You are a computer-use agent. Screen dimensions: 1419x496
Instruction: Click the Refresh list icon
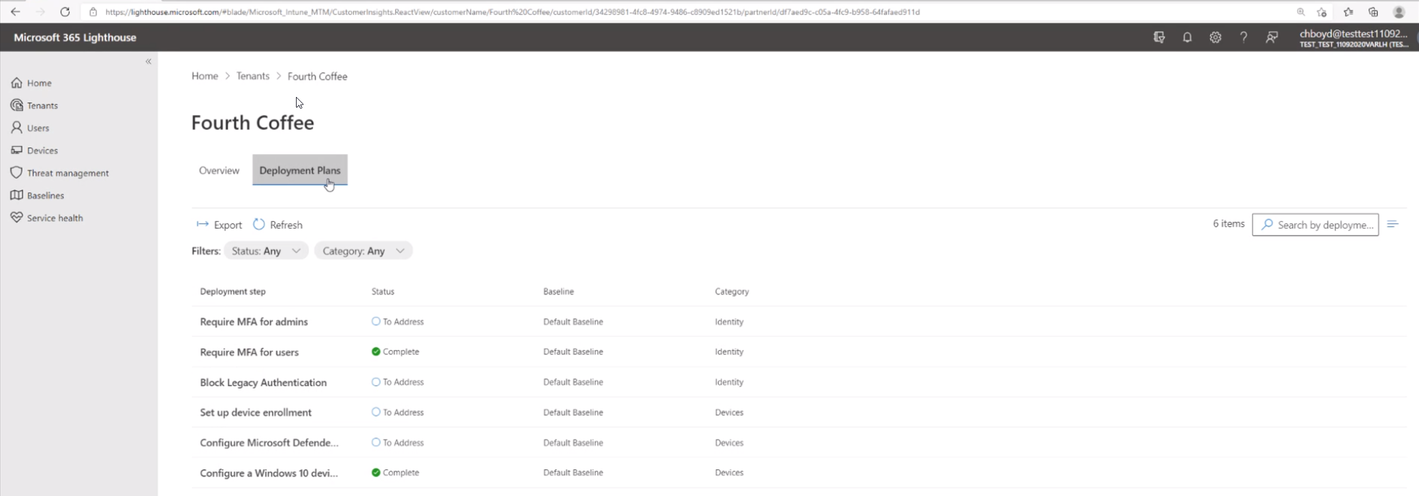(259, 224)
